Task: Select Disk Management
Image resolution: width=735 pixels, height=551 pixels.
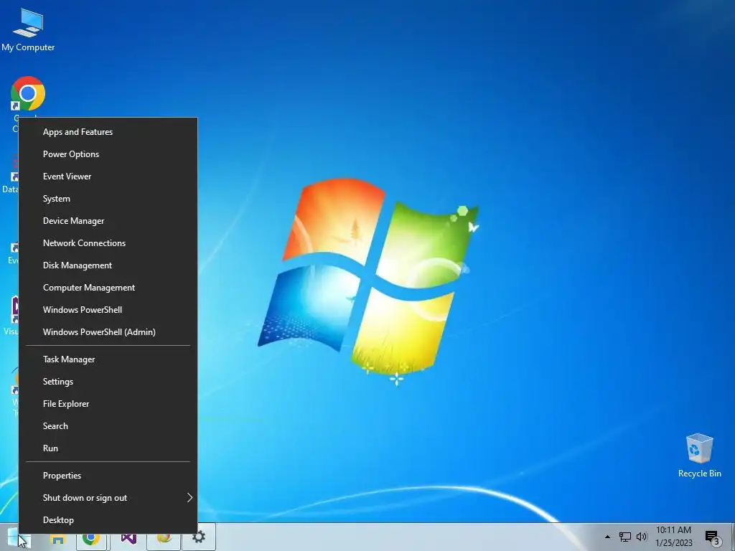Action: tap(108, 265)
